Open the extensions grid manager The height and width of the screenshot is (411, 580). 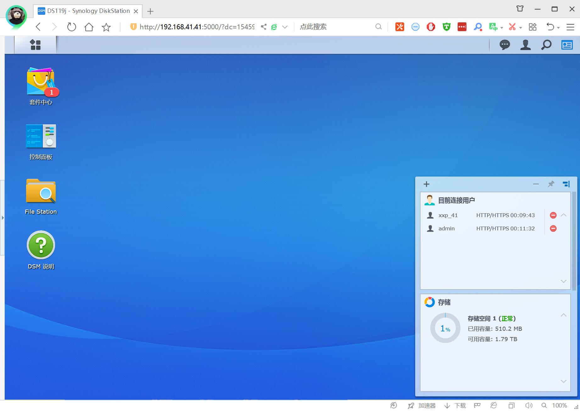(x=533, y=27)
